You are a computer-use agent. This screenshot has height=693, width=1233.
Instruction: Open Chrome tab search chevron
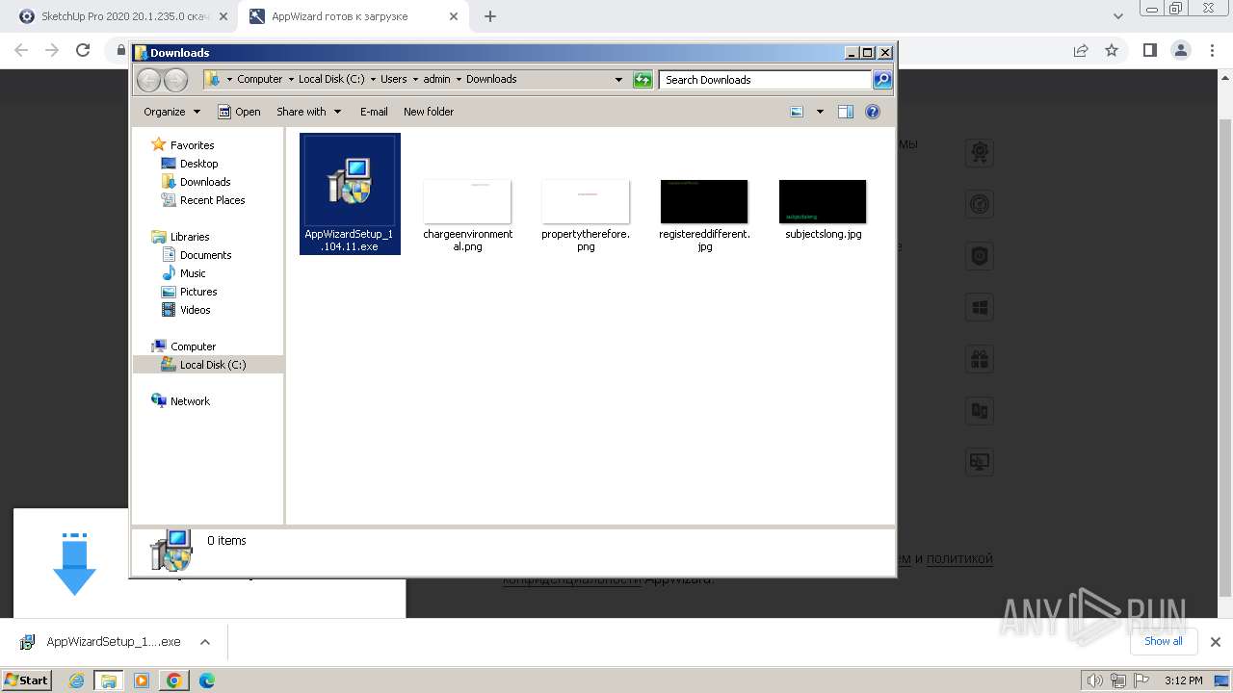[1118, 16]
